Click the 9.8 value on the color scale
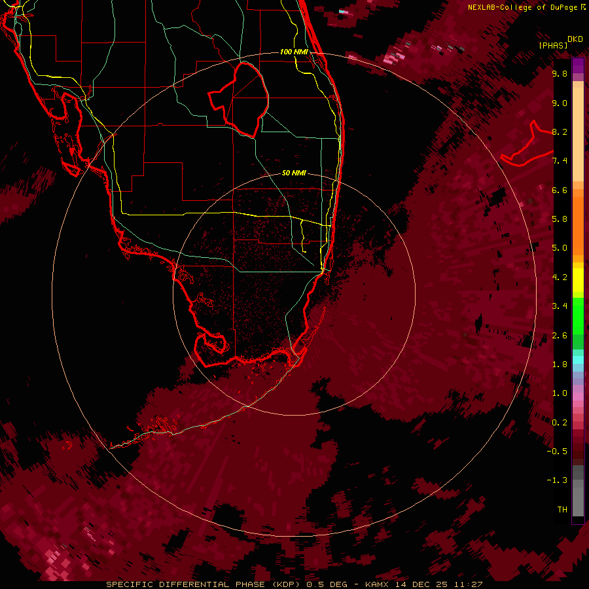Viewport: 589px width, 589px height. tap(560, 73)
